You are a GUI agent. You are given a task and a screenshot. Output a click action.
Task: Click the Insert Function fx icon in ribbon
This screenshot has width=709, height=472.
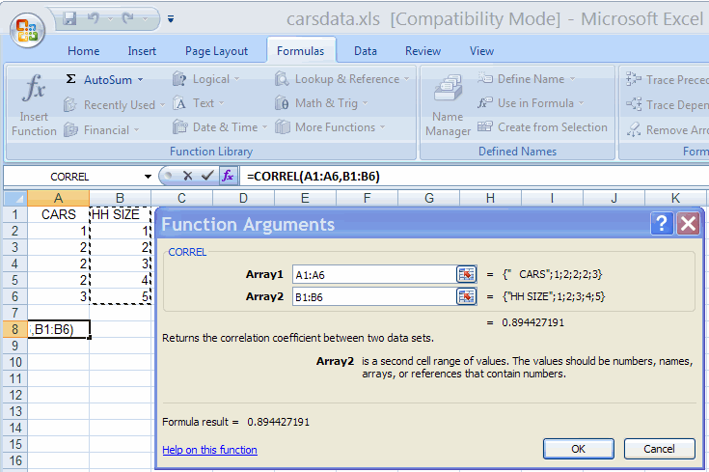tap(34, 104)
